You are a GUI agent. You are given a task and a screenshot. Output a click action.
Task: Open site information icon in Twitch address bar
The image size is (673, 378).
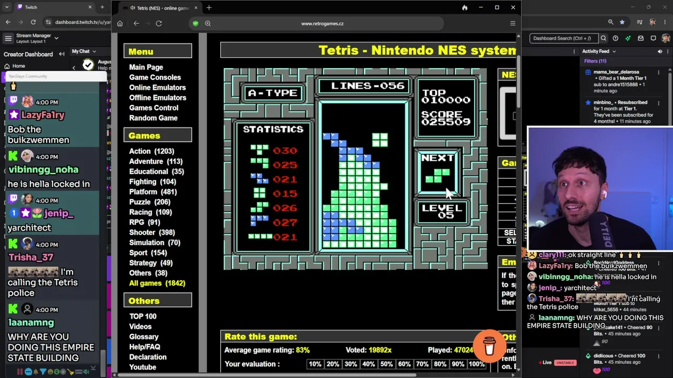tap(48, 22)
